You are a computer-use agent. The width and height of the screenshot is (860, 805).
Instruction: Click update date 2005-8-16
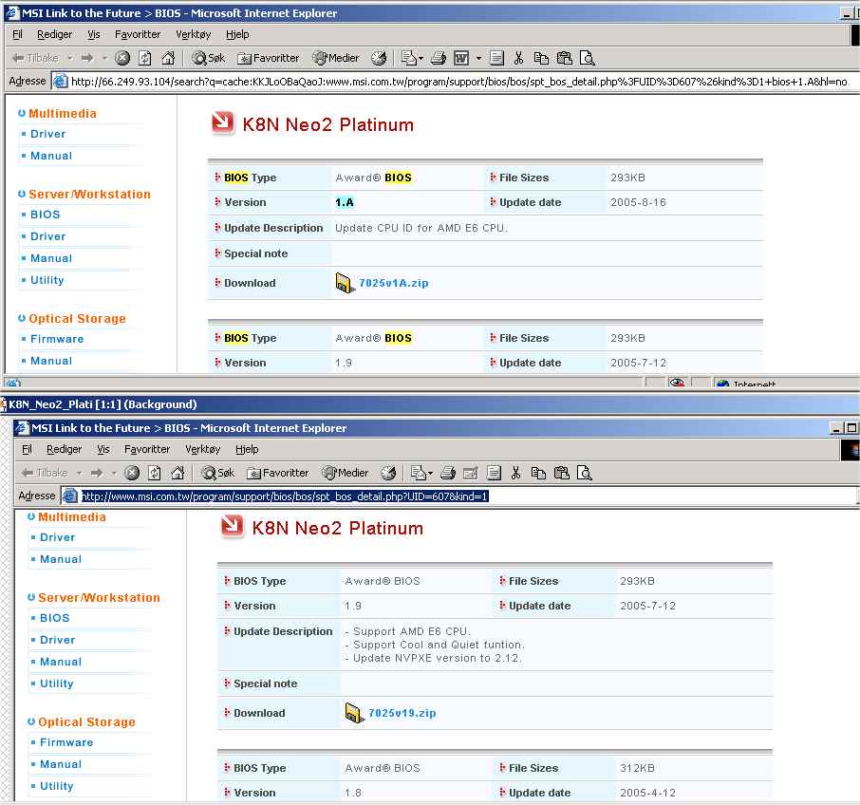pyautogui.click(x=638, y=202)
